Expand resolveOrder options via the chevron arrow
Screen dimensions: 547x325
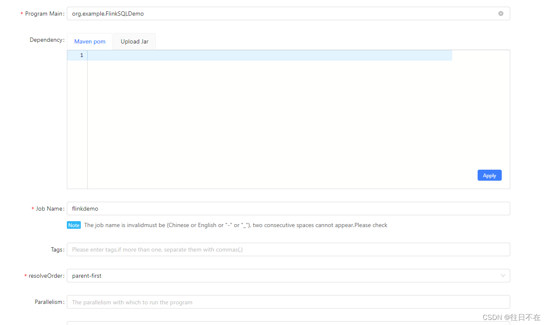coord(503,276)
